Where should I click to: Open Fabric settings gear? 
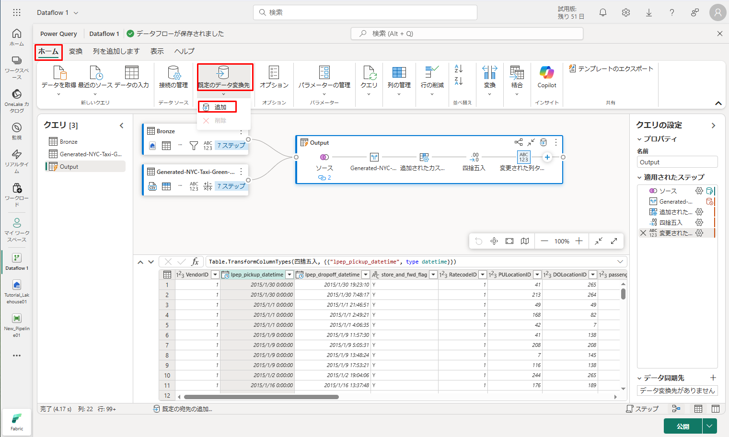[x=626, y=12]
